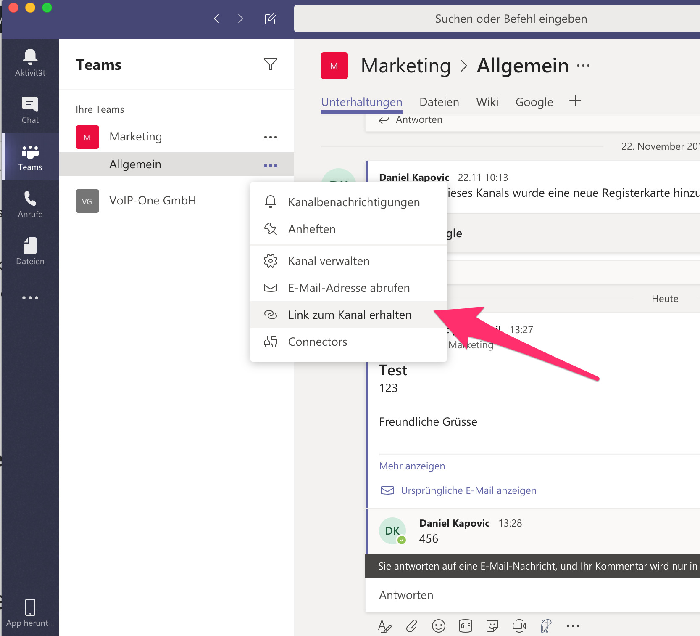
Task: Open Anrufe phone icon in sidebar
Action: (30, 204)
